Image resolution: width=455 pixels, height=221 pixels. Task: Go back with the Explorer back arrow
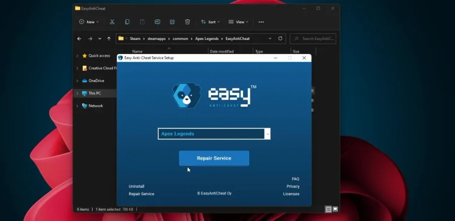79,38
